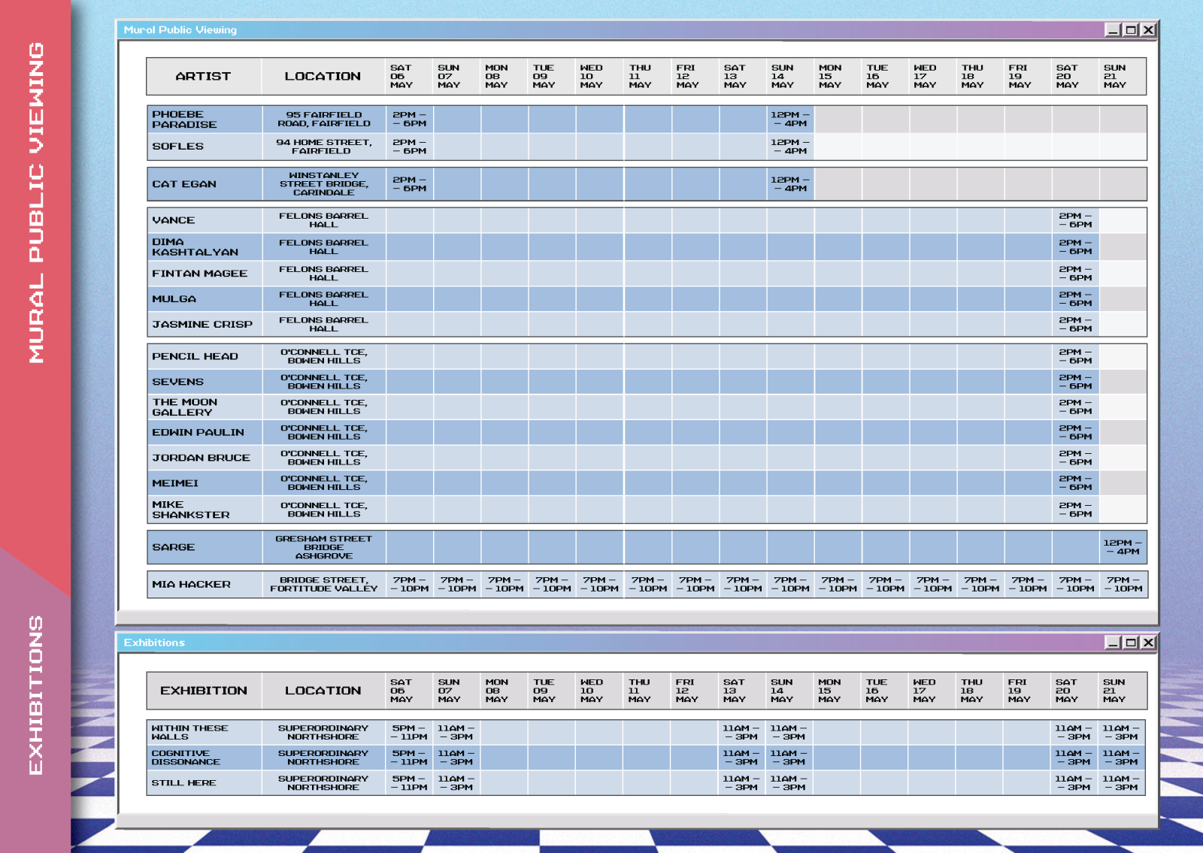Select the Meimei artist name
Viewport: 1203px width, 853px height.
click(x=175, y=483)
